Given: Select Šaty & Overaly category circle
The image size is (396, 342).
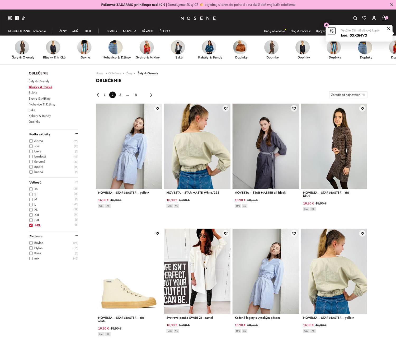Looking at the screenshot, I should click(x=22, y=47).
